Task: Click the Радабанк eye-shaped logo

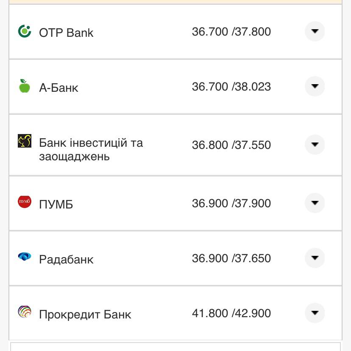Action: (25, 257)
